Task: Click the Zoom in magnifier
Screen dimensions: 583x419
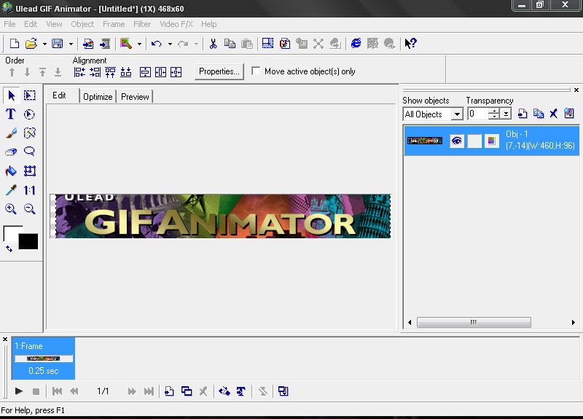Action: click(x=11, y=208)
